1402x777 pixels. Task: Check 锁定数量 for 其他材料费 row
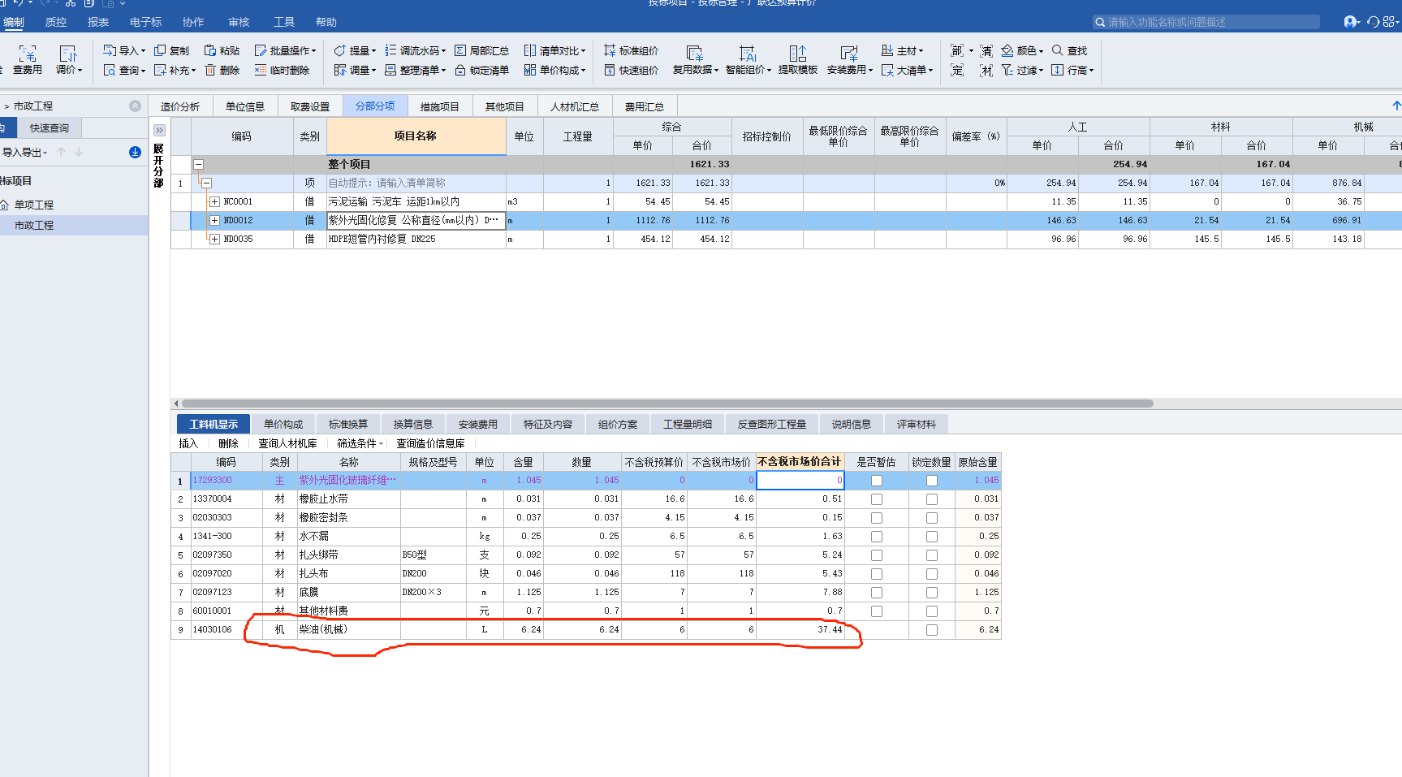[x=932, y=611]
